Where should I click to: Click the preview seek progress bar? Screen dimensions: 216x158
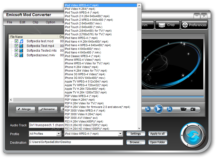click(x=172, y=97)
